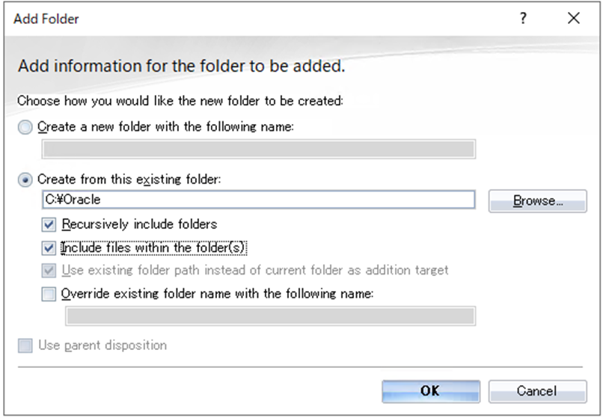Click the existing folder path field
Image resolution: width=603 pixels, height=418 pixels.
(x=258, y=200)
